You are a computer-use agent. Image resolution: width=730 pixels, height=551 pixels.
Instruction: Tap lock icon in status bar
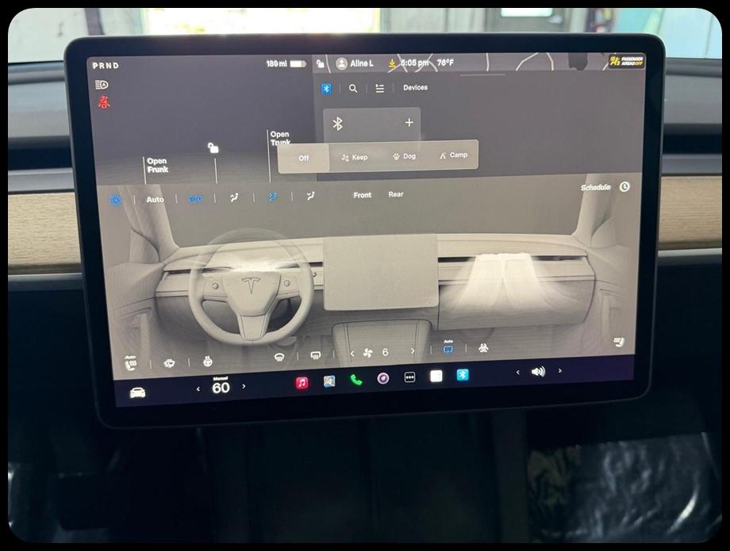pos(321,63)
